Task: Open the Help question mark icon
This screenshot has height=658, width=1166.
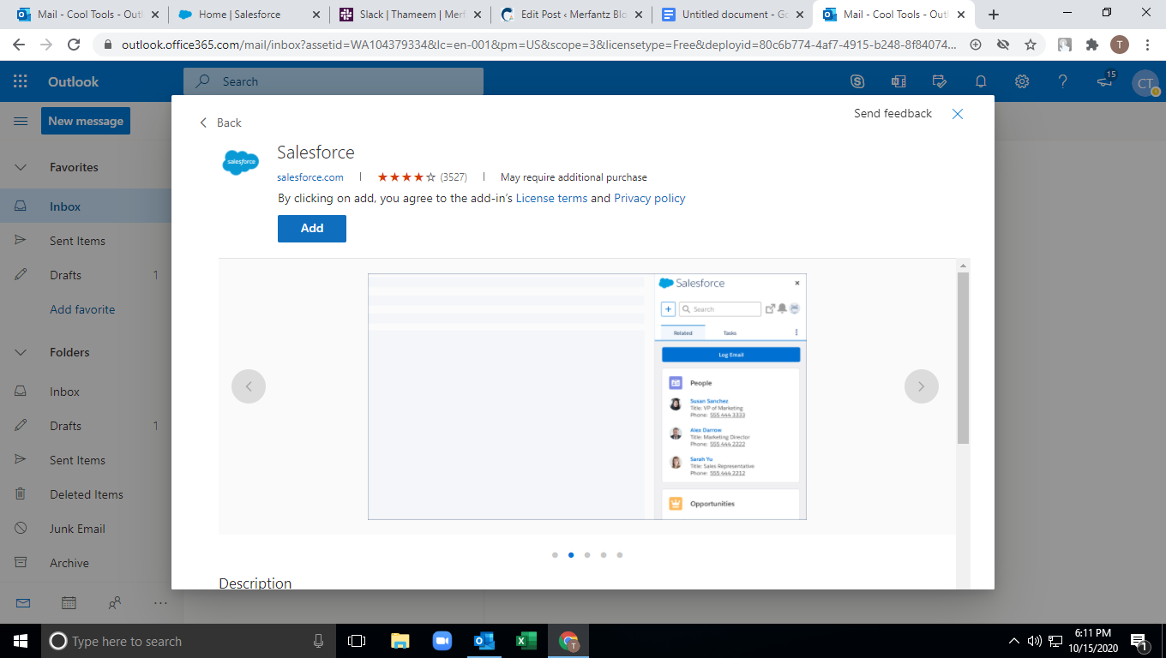Action: [x=1063, y=81]
